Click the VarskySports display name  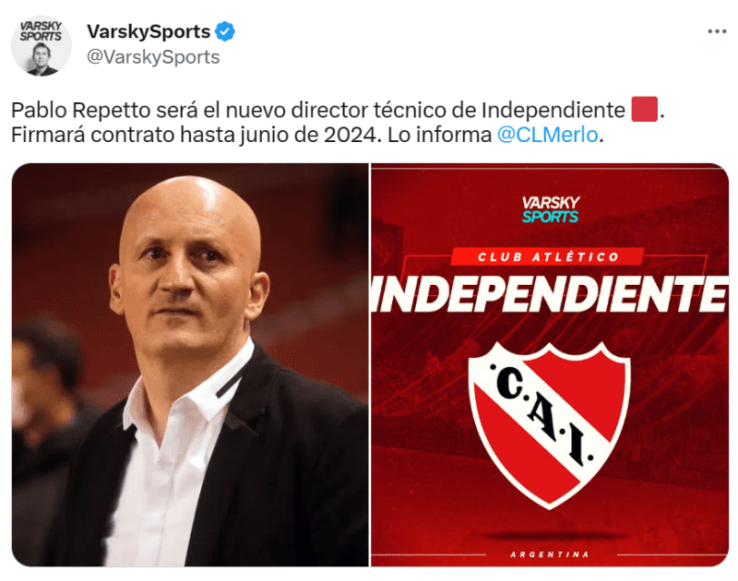149,31
